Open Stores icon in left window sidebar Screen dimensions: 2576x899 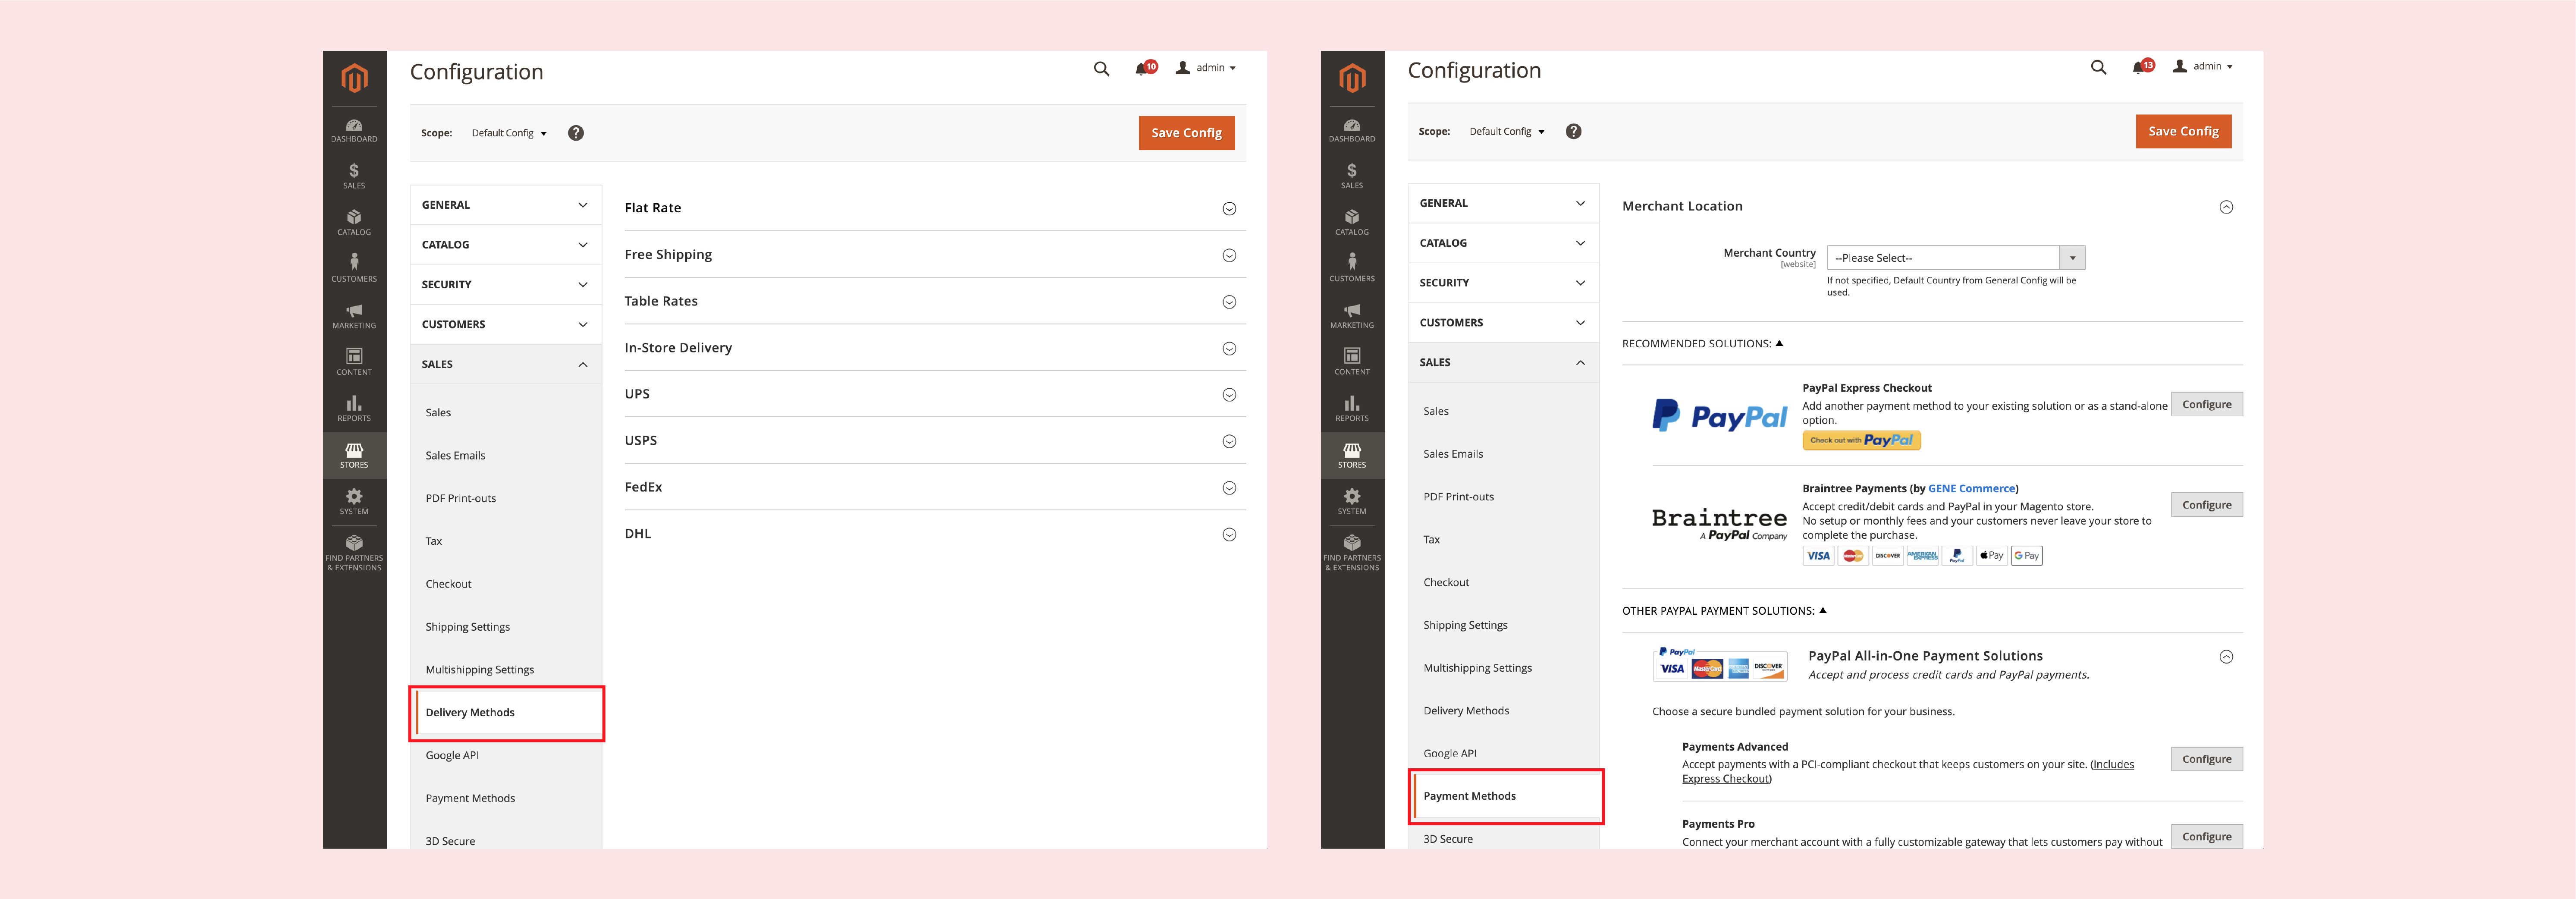coord(354,455)
